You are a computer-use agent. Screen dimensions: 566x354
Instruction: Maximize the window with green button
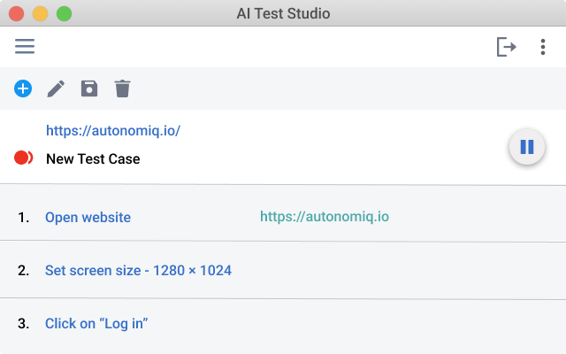click(x=64, y=14)
